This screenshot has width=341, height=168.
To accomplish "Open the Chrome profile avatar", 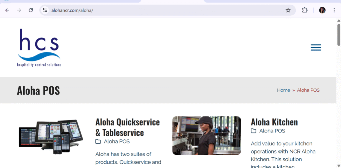I will click(322, 10).
